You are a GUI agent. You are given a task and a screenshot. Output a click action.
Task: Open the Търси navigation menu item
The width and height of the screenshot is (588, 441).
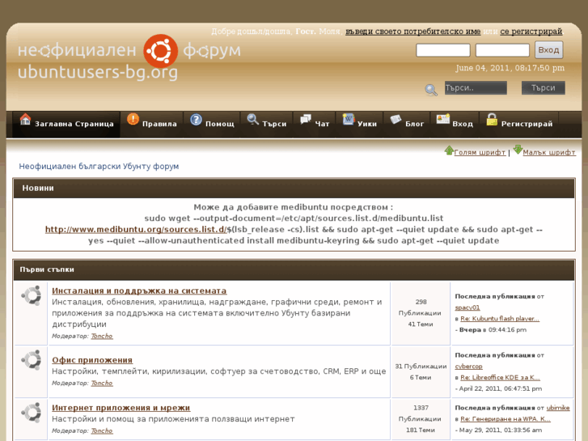pos(267,124)
